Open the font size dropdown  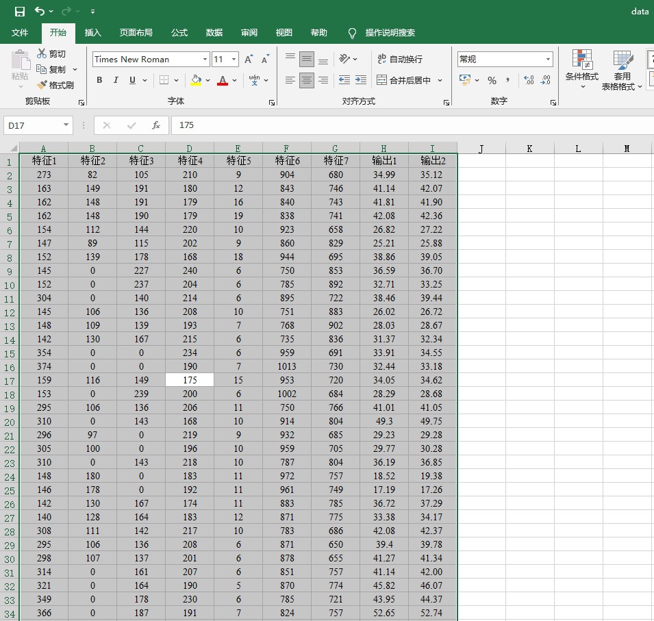tap(234, 59)
